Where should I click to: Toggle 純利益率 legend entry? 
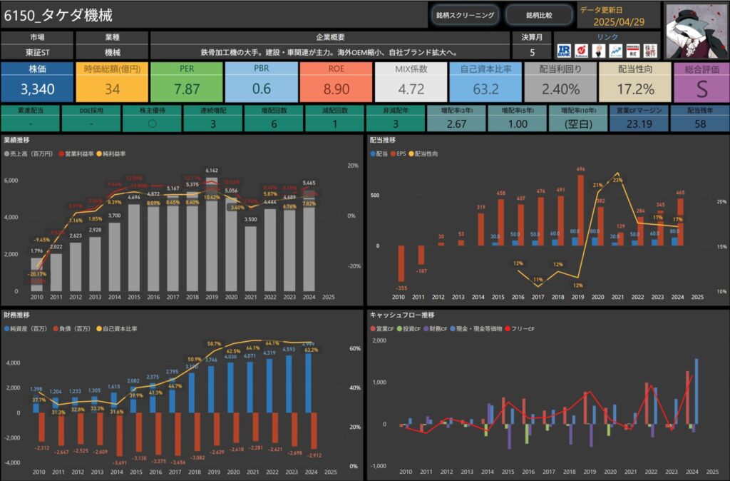point(110,154)
